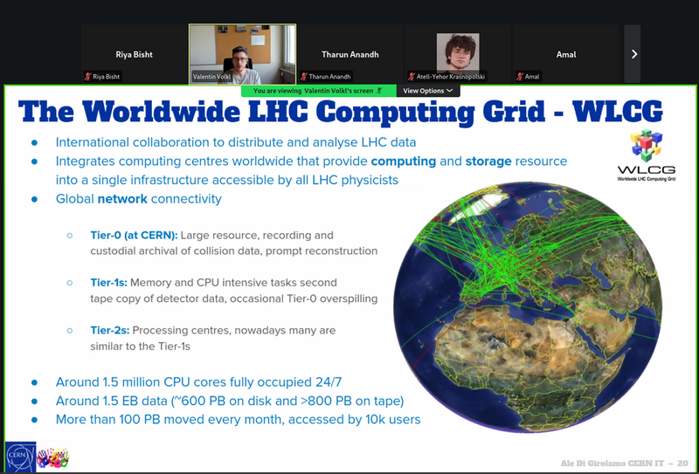
Task: Select Atell-Yehor Krasnopolski's video tile
Action: 458,54
